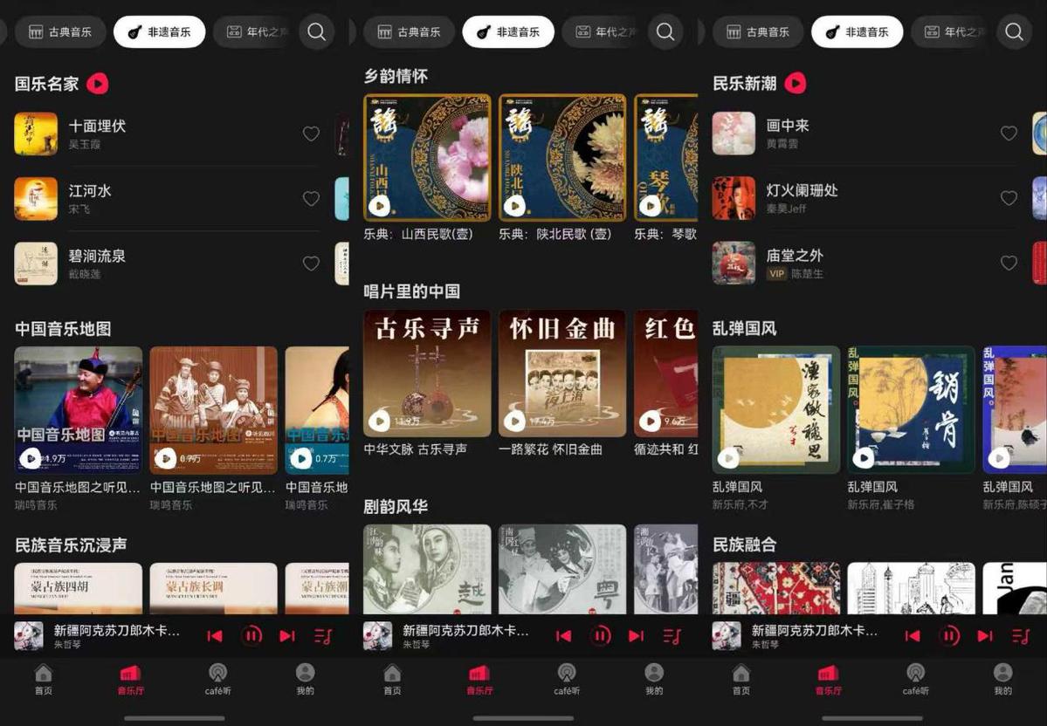This screenshot has height=726, width=1047.
Task: Hit the play icon on 怀旧金曲 cover
Action: pyautogui.click(x=514, y=421)
